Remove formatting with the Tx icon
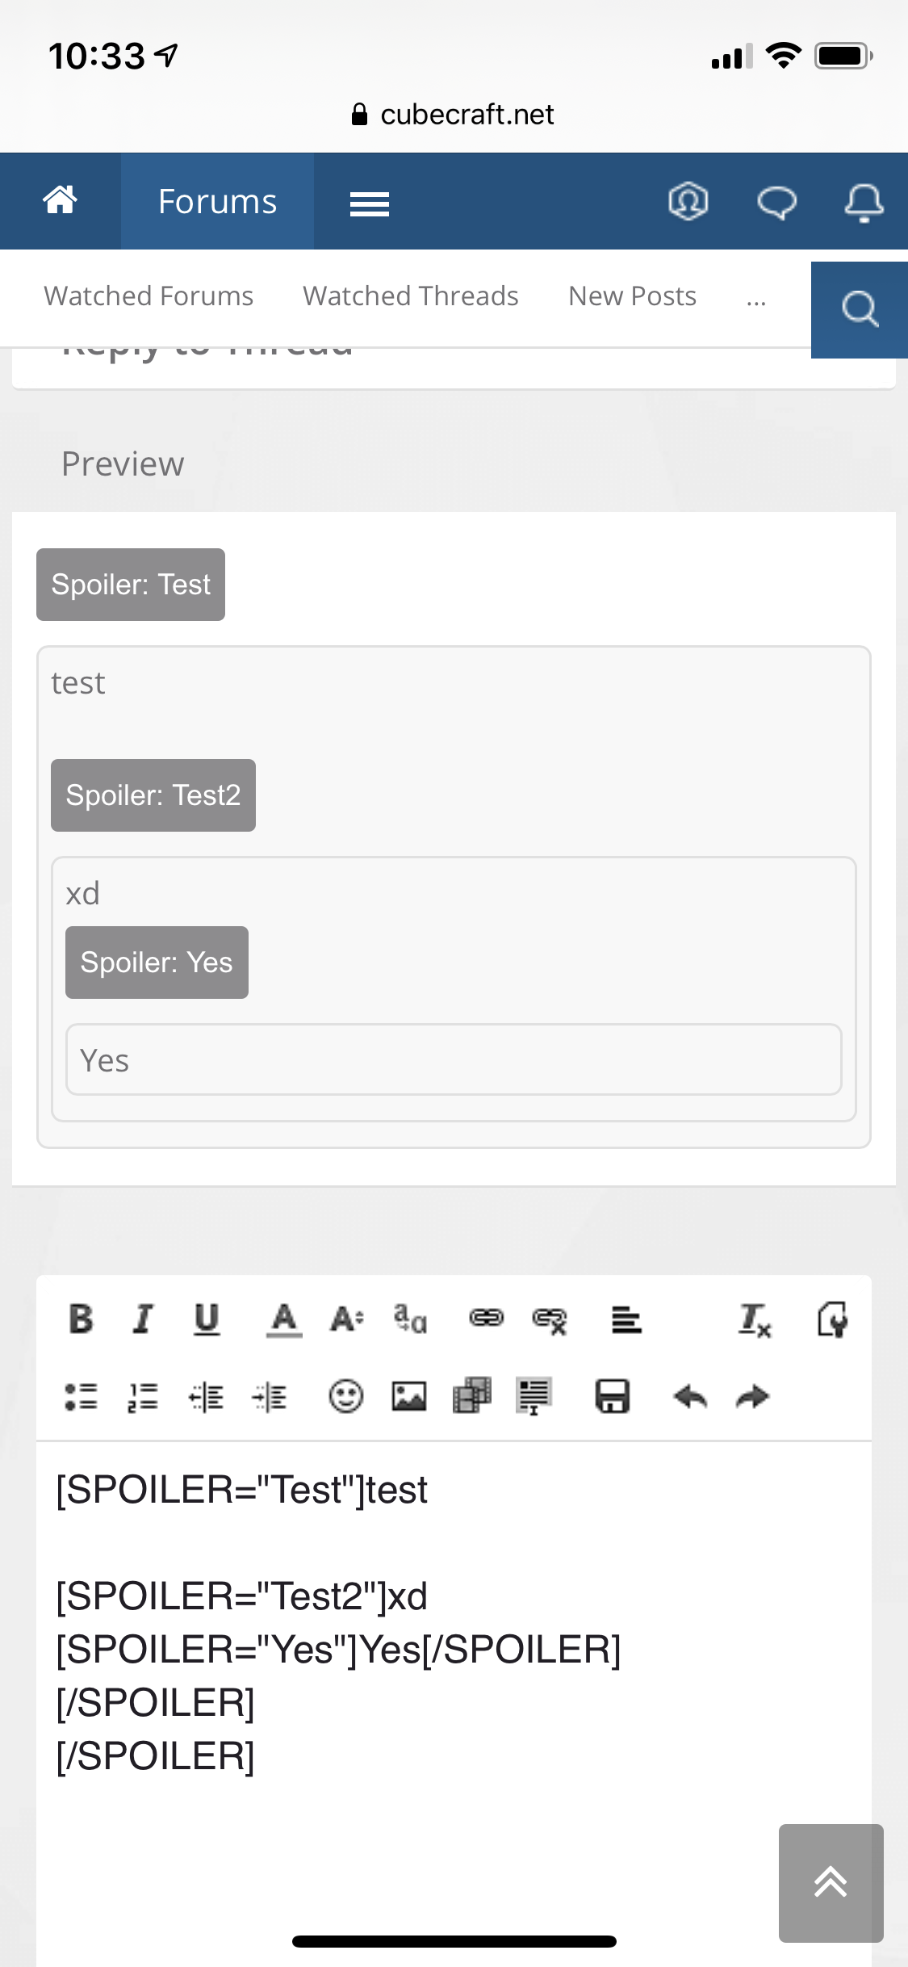The height and width of the screenshot is (1967, 908). pos(755,1320)
